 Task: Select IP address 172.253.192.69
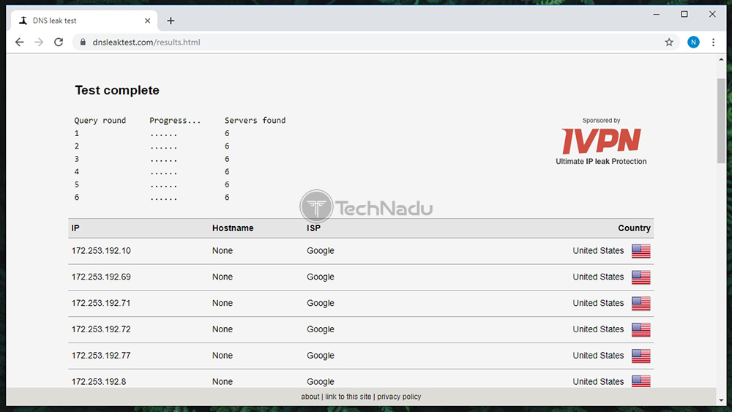[x=101, y=277]
